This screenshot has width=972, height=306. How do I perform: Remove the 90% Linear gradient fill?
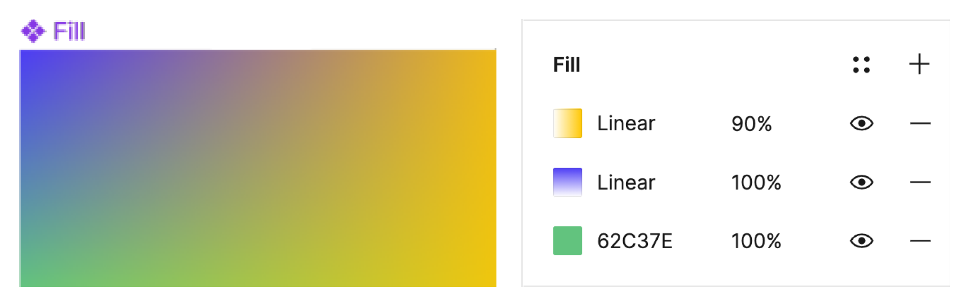[920, 124]
